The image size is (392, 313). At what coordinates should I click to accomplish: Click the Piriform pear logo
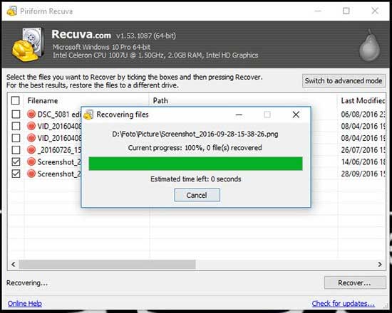(369, 46)
